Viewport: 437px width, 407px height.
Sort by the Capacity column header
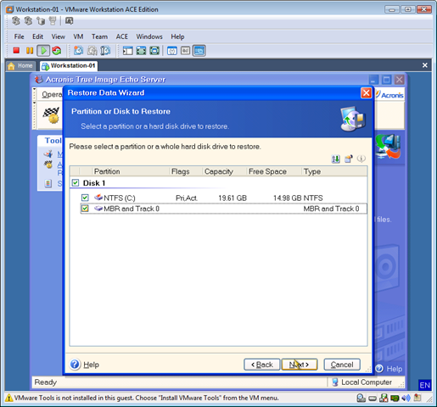tap(224, 171)
